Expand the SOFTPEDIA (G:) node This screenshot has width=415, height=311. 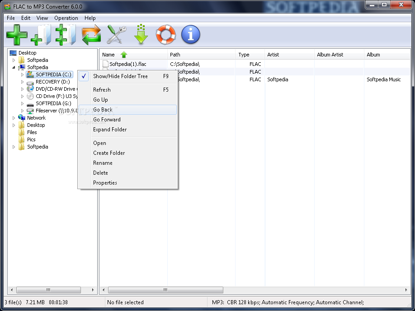[x=22, y=103]
